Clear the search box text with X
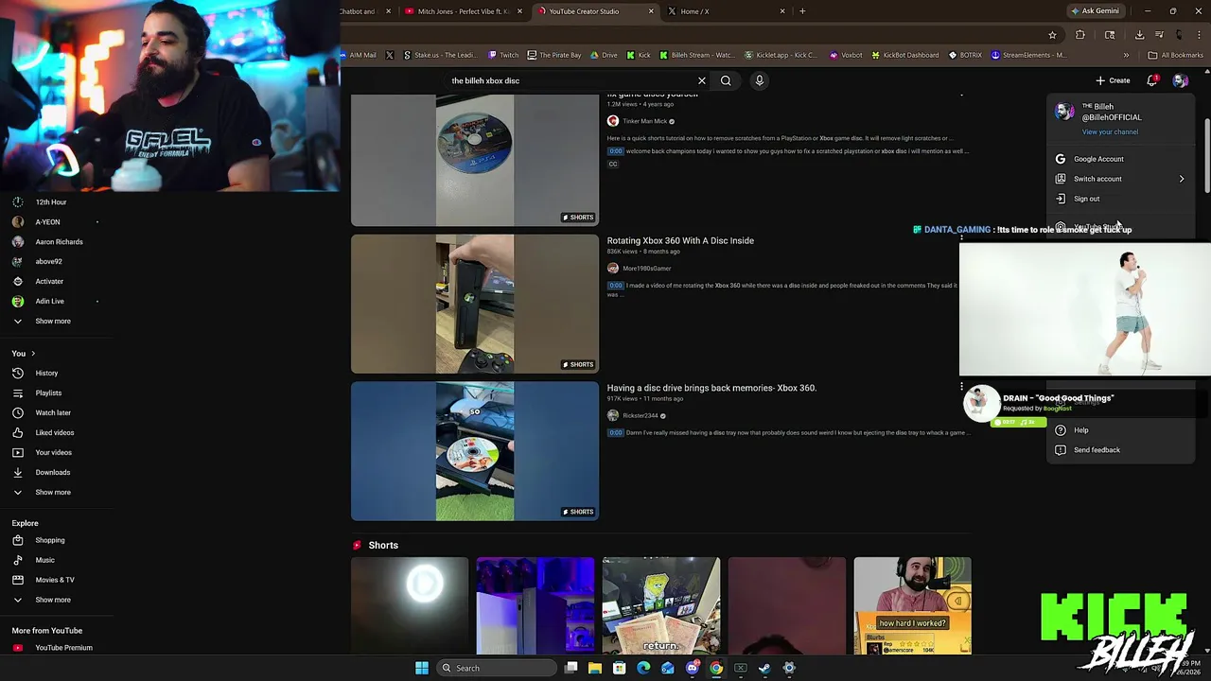This screenshot has height=681, width=1211. tap(702, 80)
